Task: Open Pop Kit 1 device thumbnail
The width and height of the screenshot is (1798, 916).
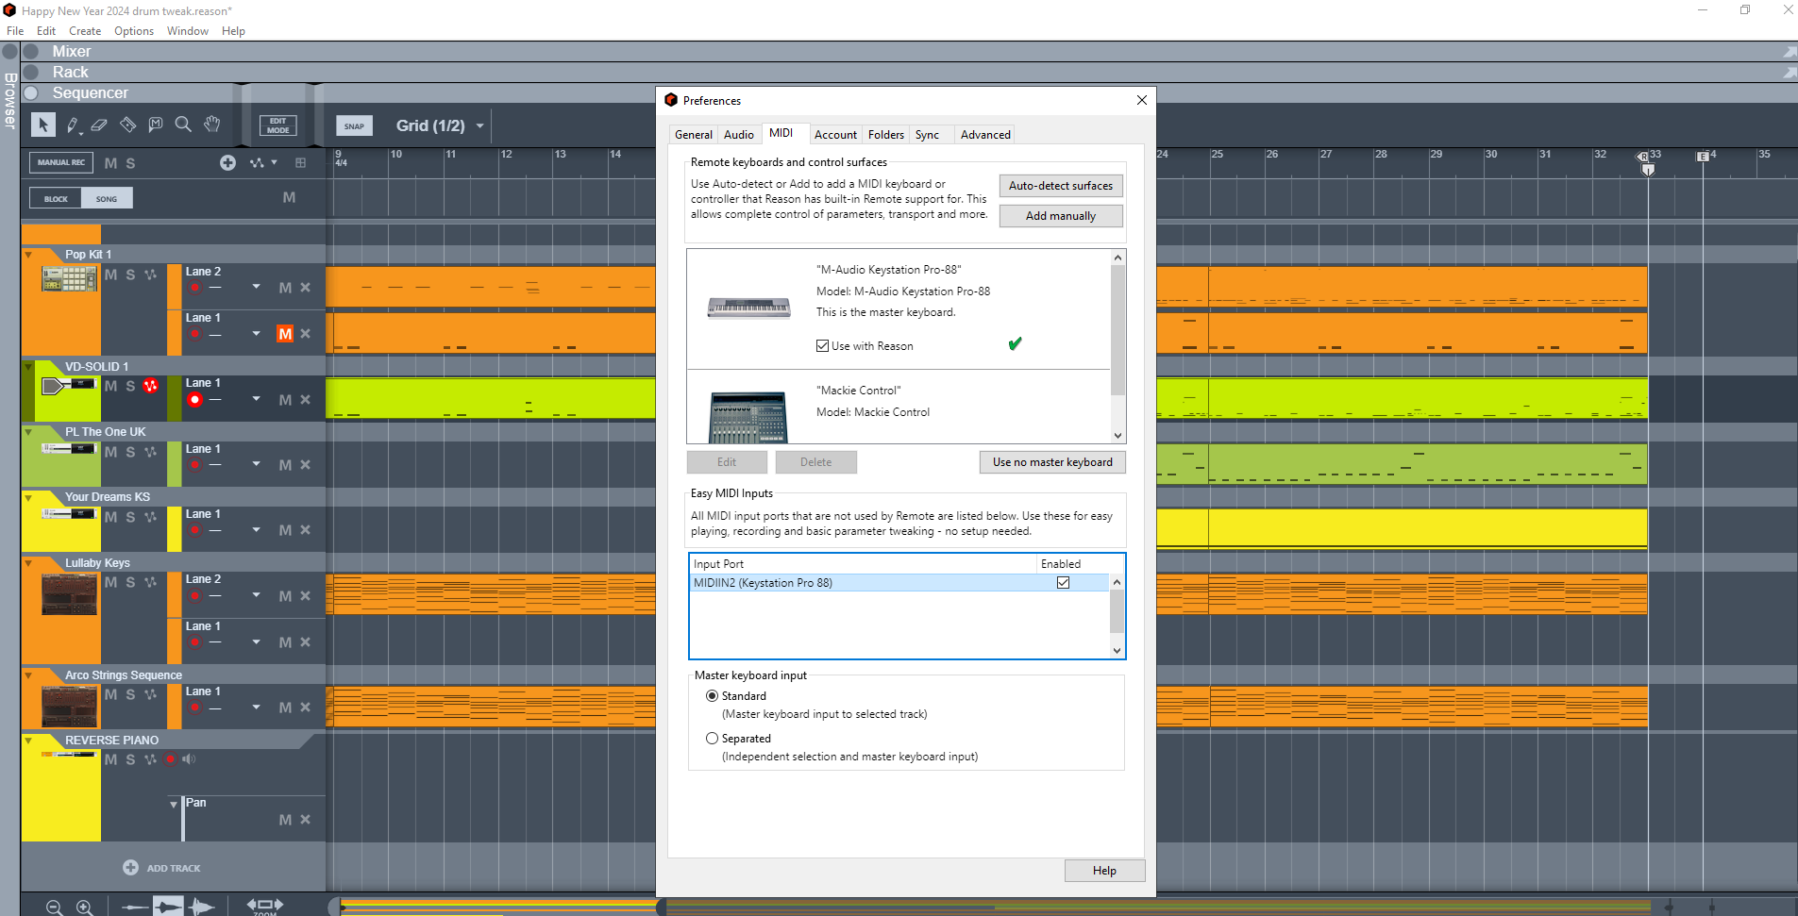Action: coord(69,278)
